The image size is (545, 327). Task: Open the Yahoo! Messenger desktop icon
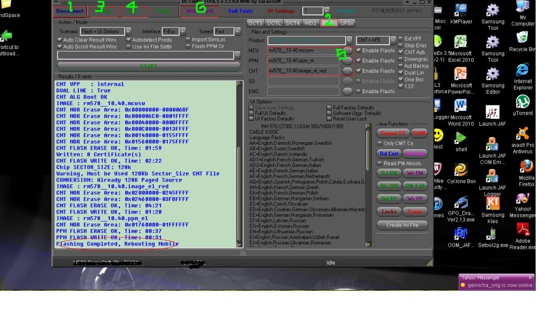point(523,205)
